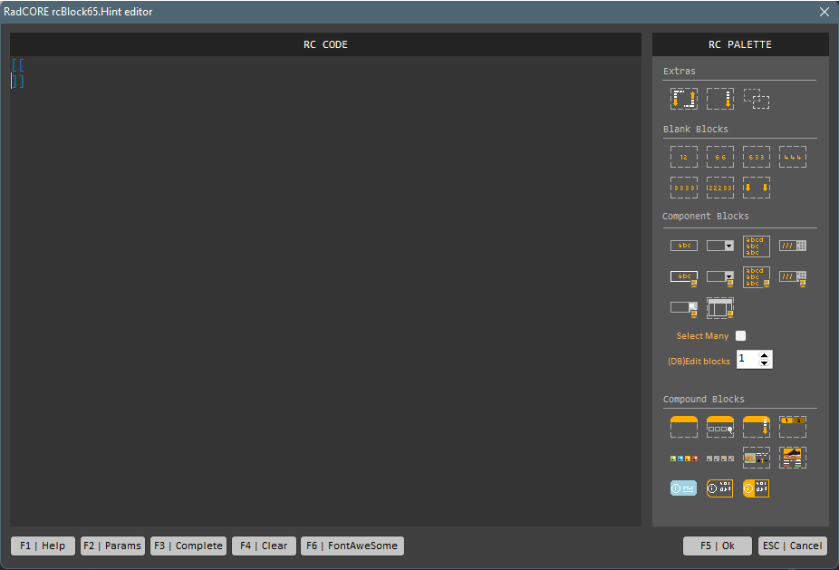
Task: Add the overlapping dashed squares Extras block
Action: 757,99
